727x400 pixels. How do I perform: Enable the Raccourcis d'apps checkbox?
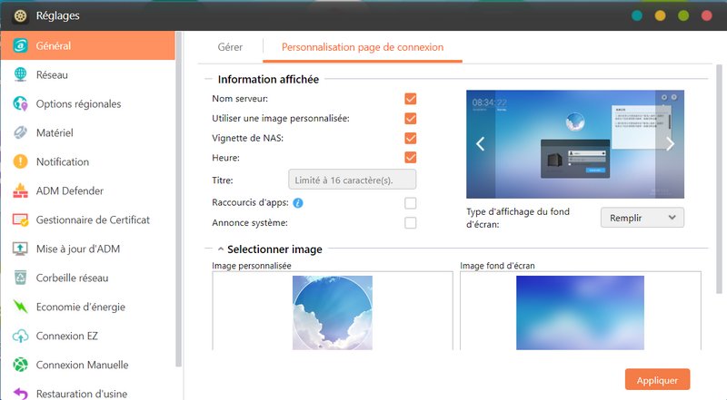click(411, 203)
